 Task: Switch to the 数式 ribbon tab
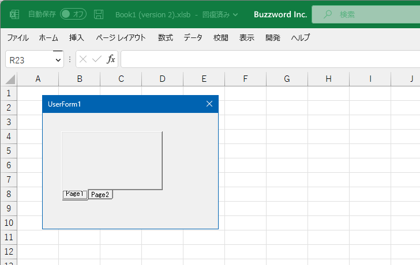pos(166,38)
